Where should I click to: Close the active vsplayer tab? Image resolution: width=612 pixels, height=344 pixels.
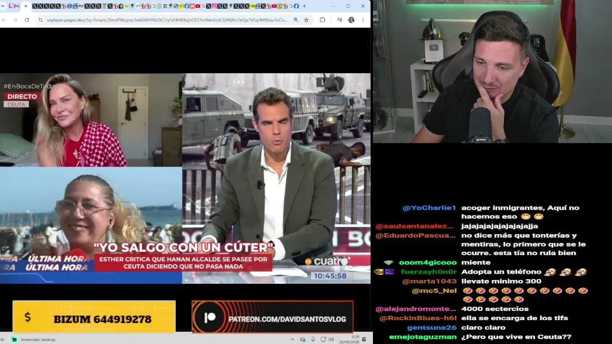tap(26, 6)
